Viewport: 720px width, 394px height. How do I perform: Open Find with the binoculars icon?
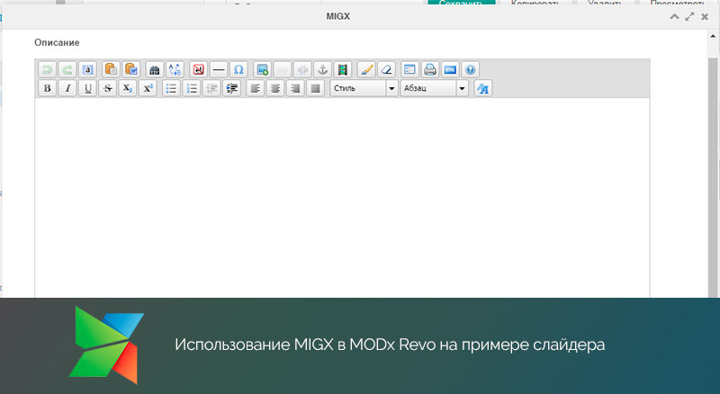[154, 69]
